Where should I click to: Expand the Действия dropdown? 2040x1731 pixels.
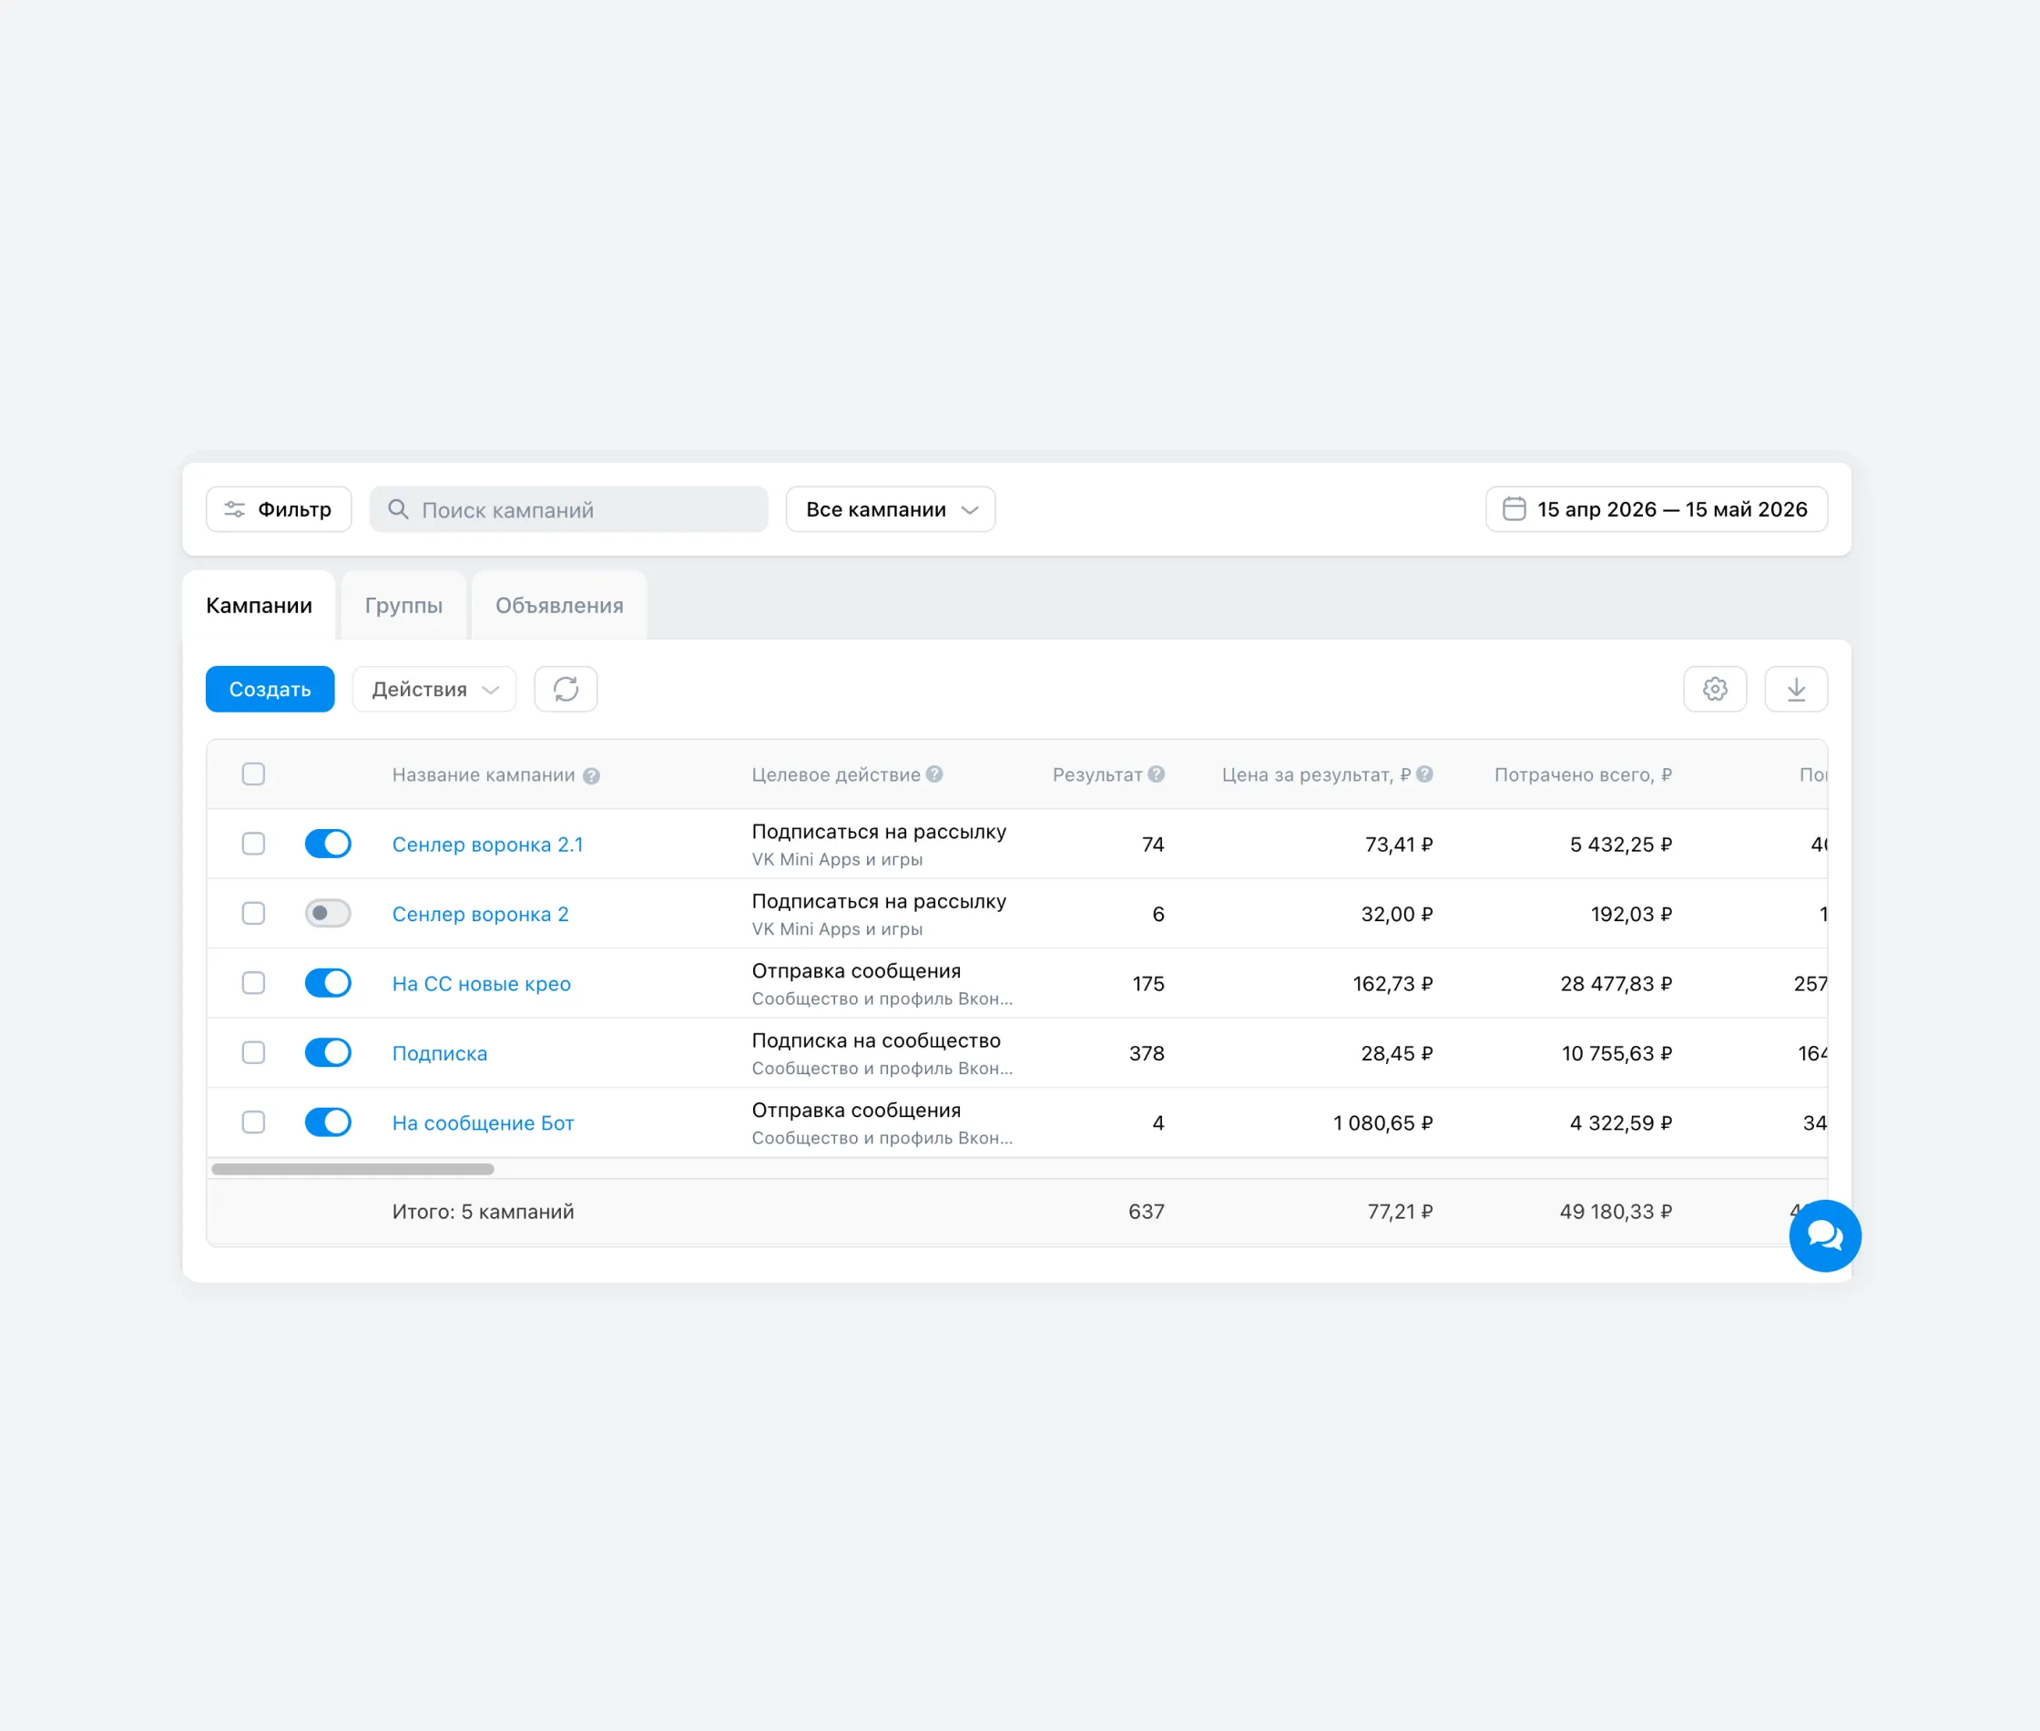point(433,689)
